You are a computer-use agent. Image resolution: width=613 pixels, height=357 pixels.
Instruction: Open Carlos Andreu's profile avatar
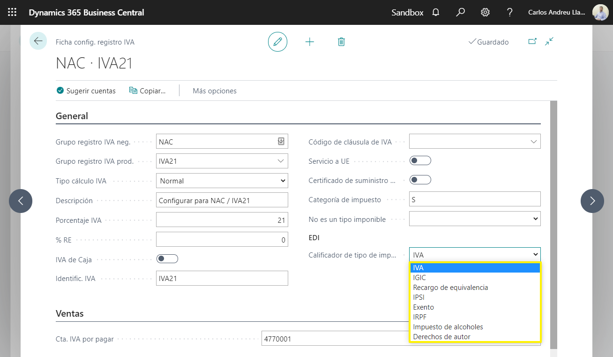pyautogui.click(x=600, y=13)
